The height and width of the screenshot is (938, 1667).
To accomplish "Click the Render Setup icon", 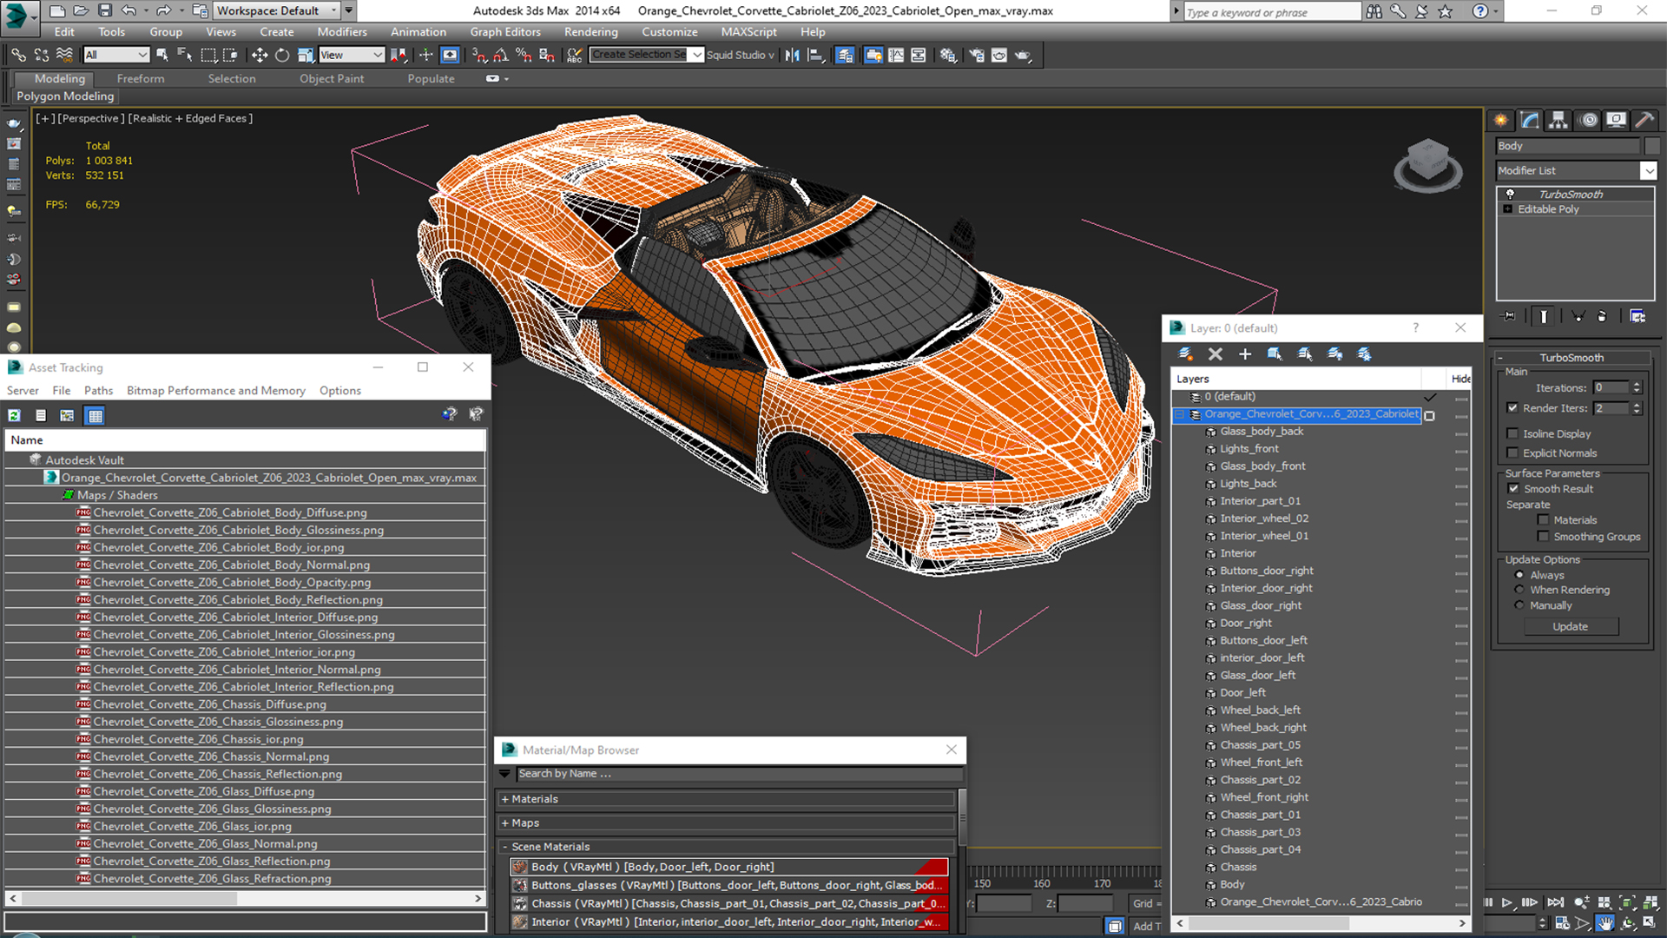I will [x=977, y=55].
